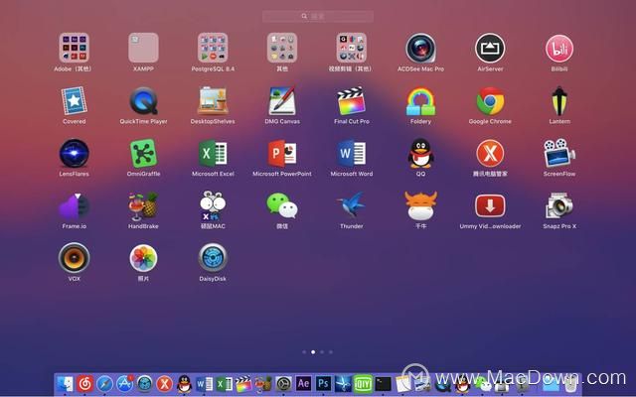The width and height of the screenshot is (636, 397).
Task: Open Microsoft PowerPoint
Action: (282, 153)
